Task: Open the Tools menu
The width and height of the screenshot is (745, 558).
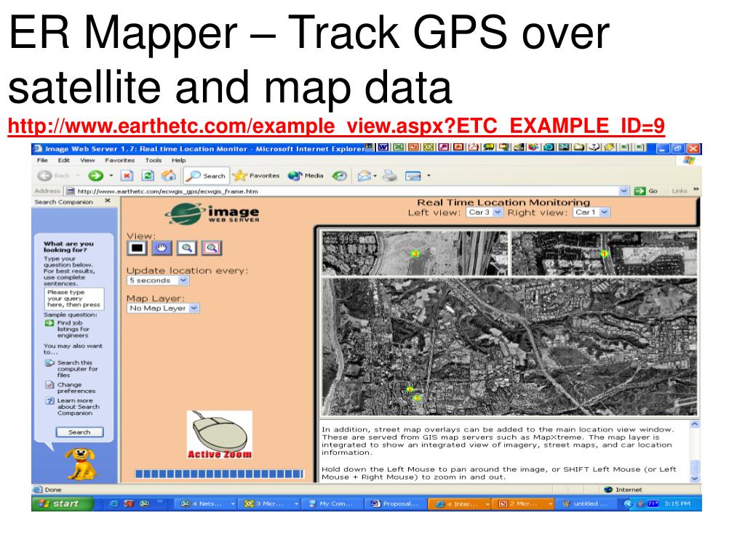Action: point(154,161)
